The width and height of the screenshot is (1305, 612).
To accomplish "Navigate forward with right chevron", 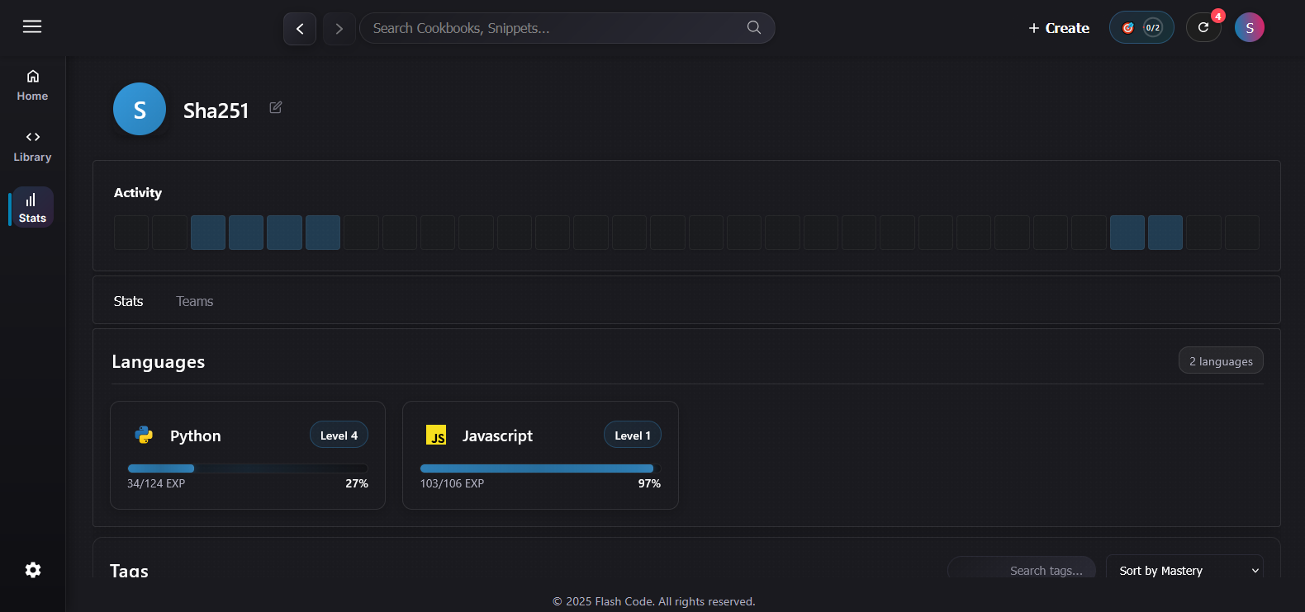I will click(x=339, y=29).
